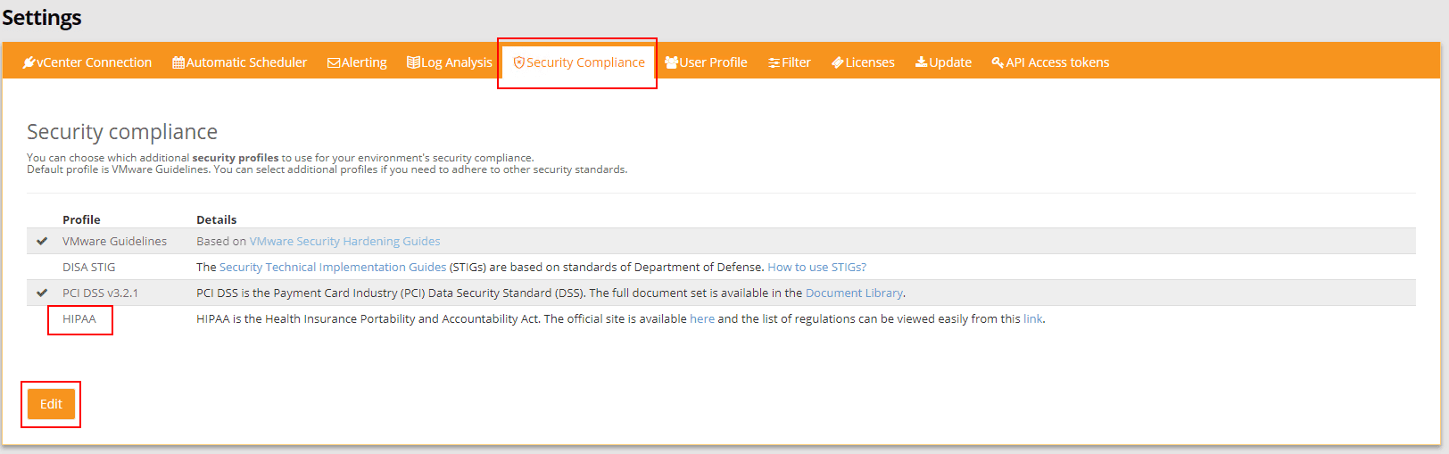Open the User Profile tab
Screen dimensions: 1449x454
[706, 62]
